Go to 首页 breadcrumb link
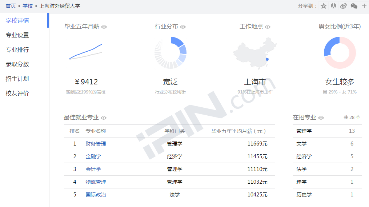Image resolution: width=369 pixels, height=207 pixels. pyautogui.click(x=11, y=6)
